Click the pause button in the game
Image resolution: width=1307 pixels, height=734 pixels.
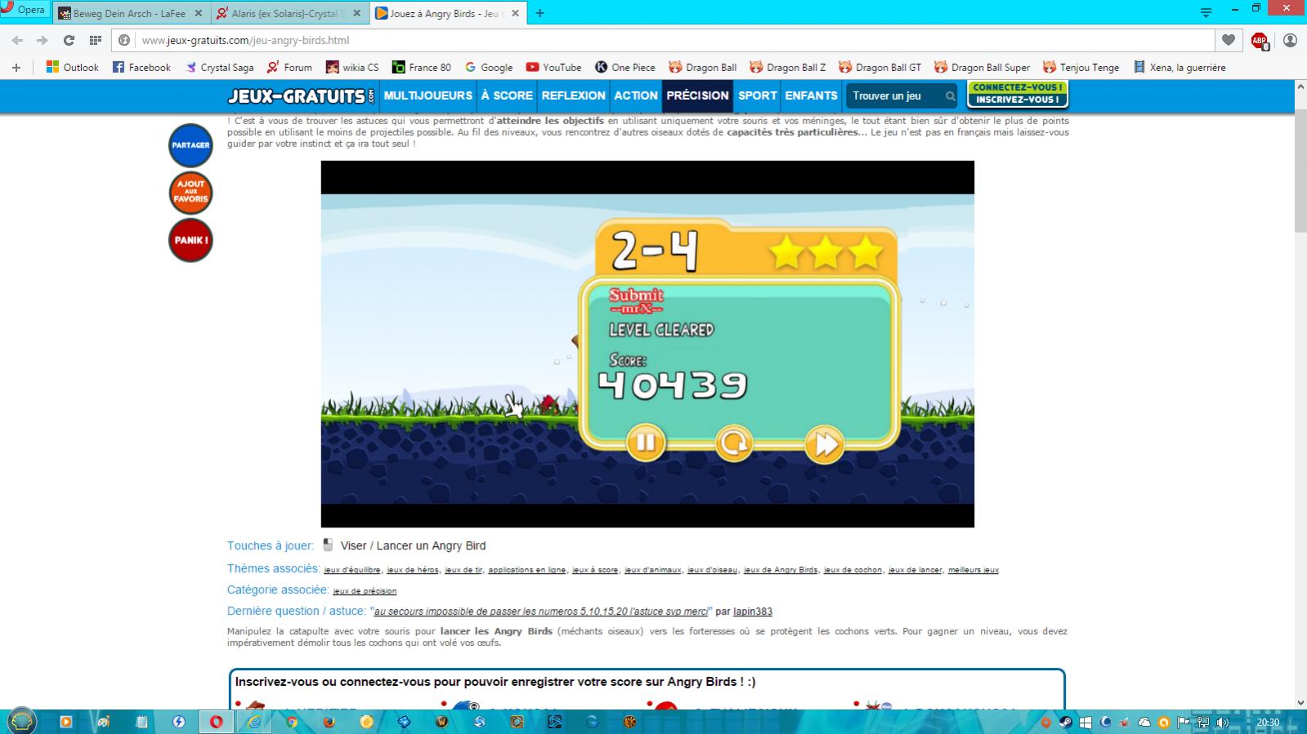(645, 443)
